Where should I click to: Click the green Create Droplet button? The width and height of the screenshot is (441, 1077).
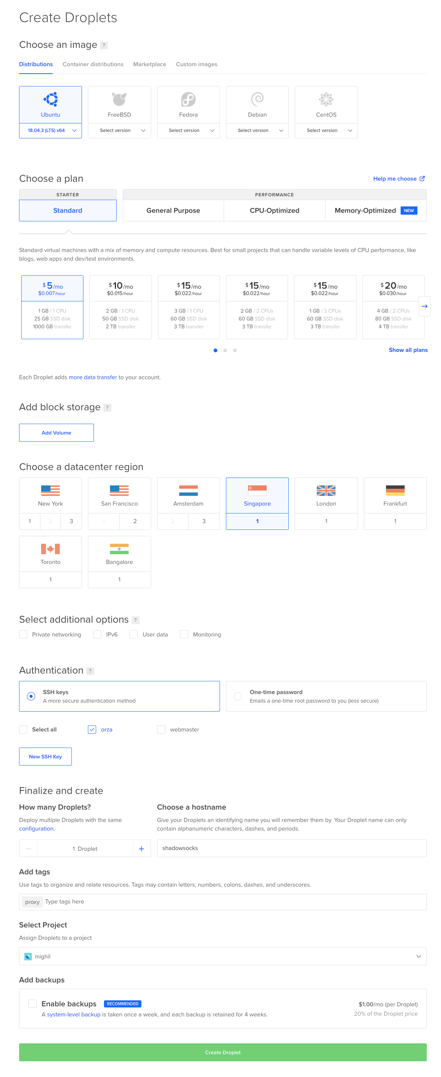[x=223, y=1052]
